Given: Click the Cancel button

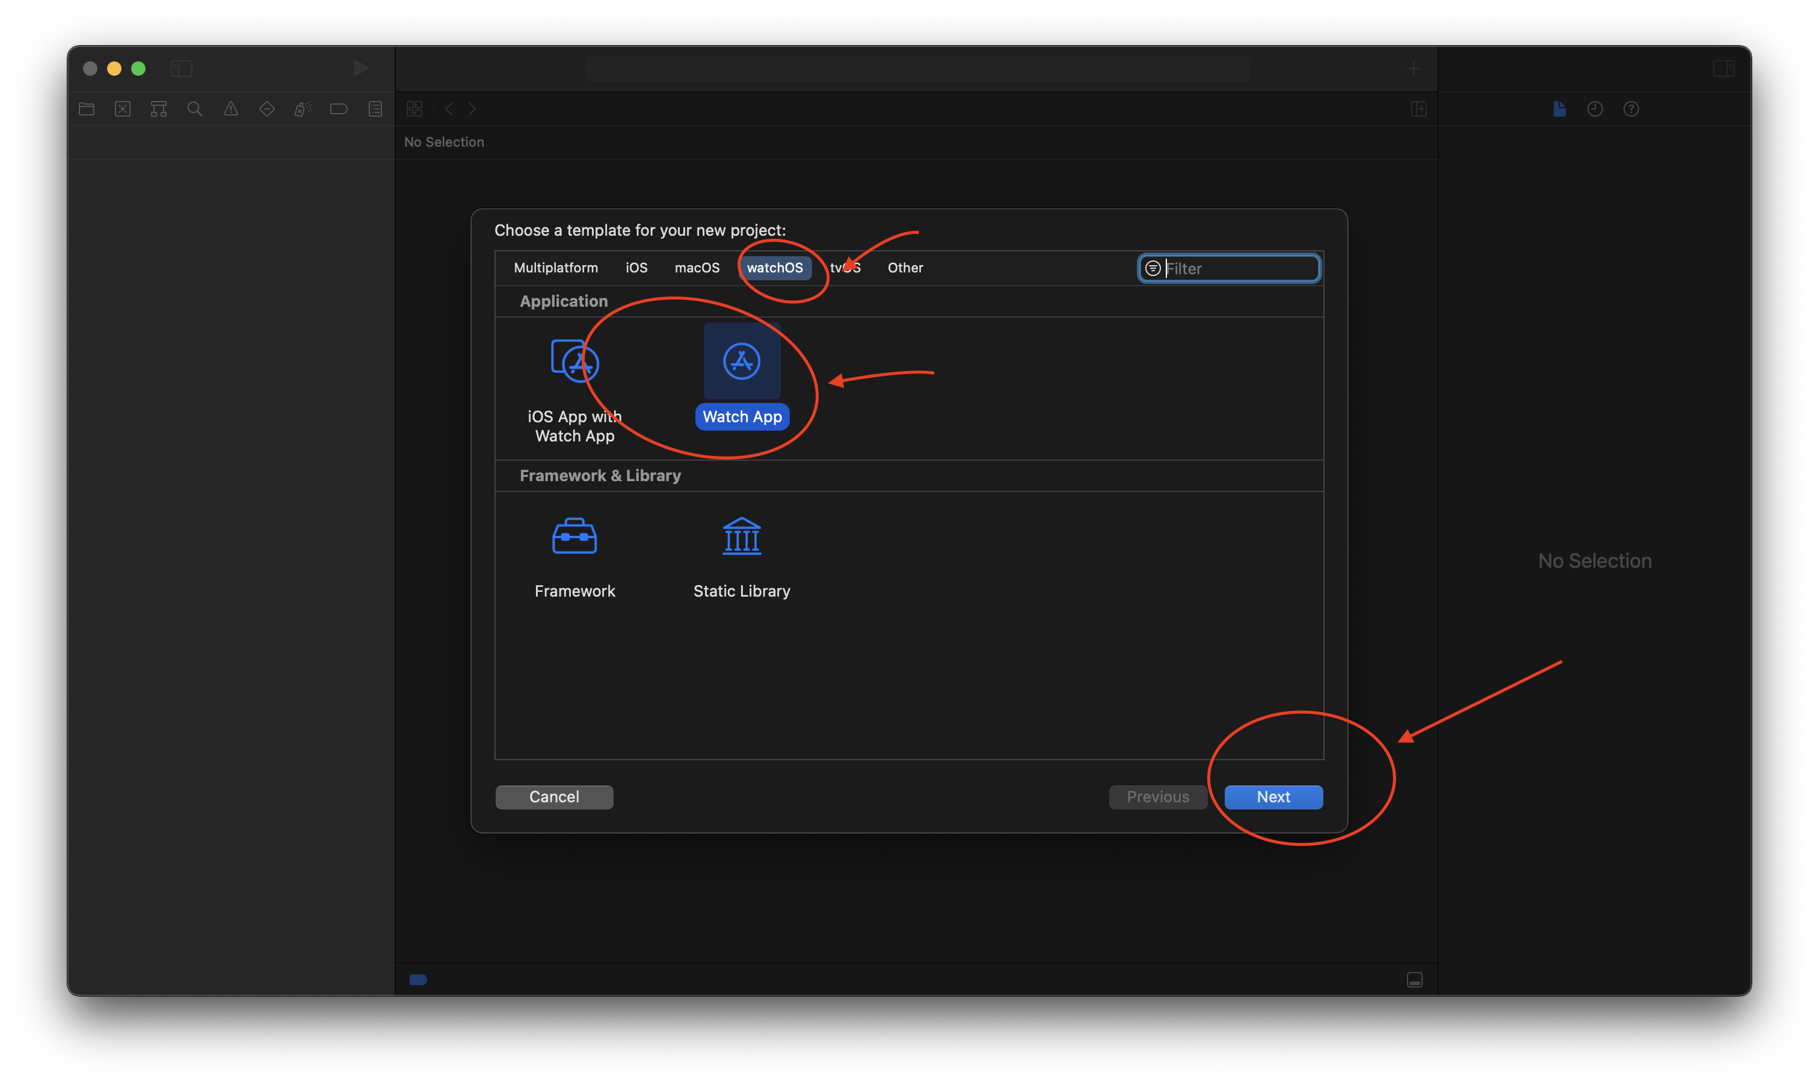Looking at the screenshot, I should pos(554,797).
